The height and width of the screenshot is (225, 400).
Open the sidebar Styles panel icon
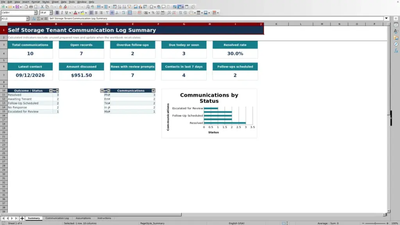tap(396, 31)
